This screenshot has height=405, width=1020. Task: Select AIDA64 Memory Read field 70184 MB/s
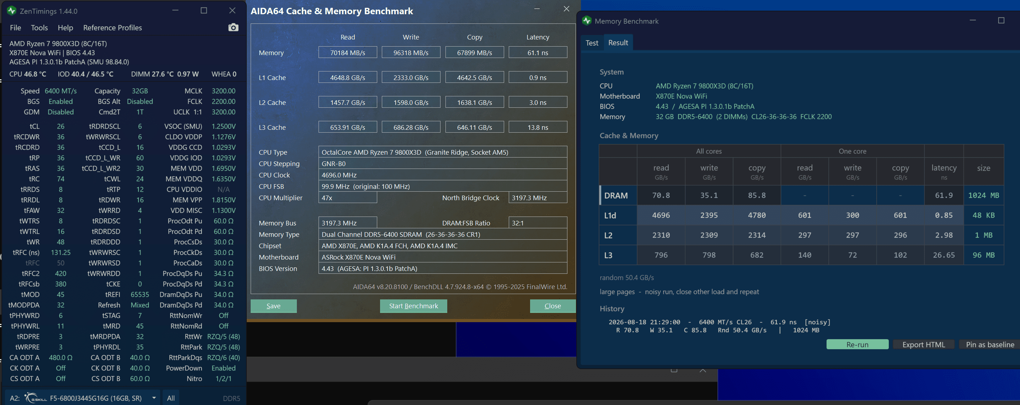[348, 52]
